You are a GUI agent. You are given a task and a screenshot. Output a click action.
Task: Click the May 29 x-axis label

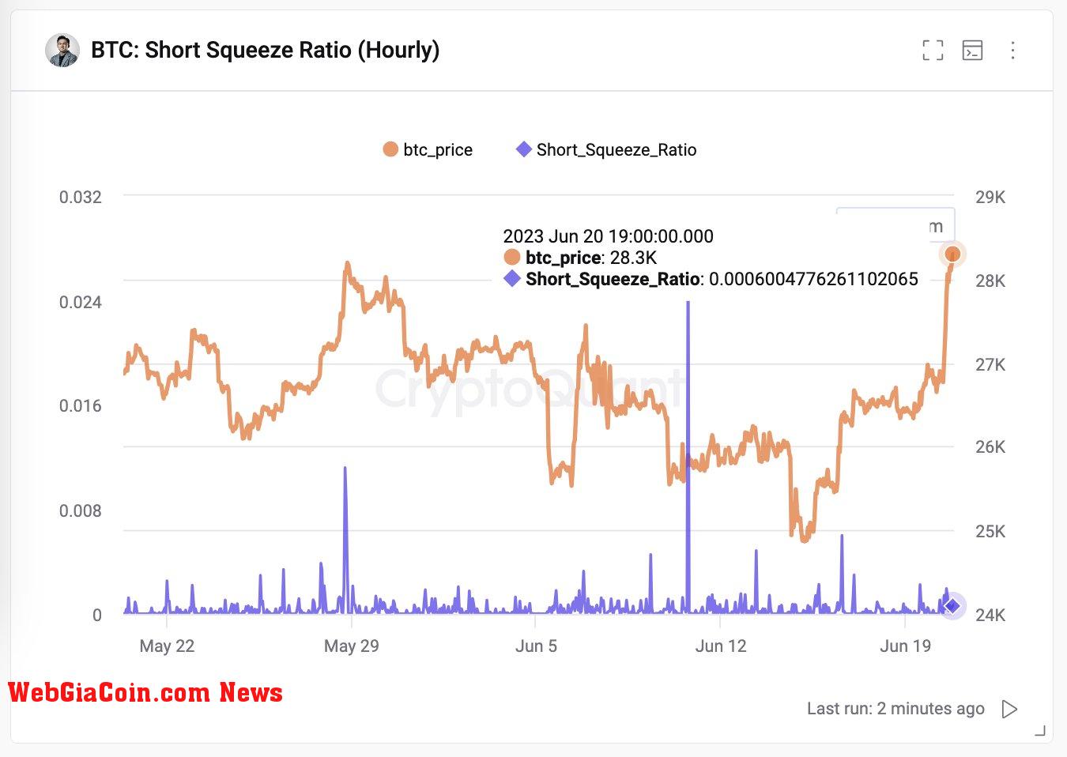(352, 646)
